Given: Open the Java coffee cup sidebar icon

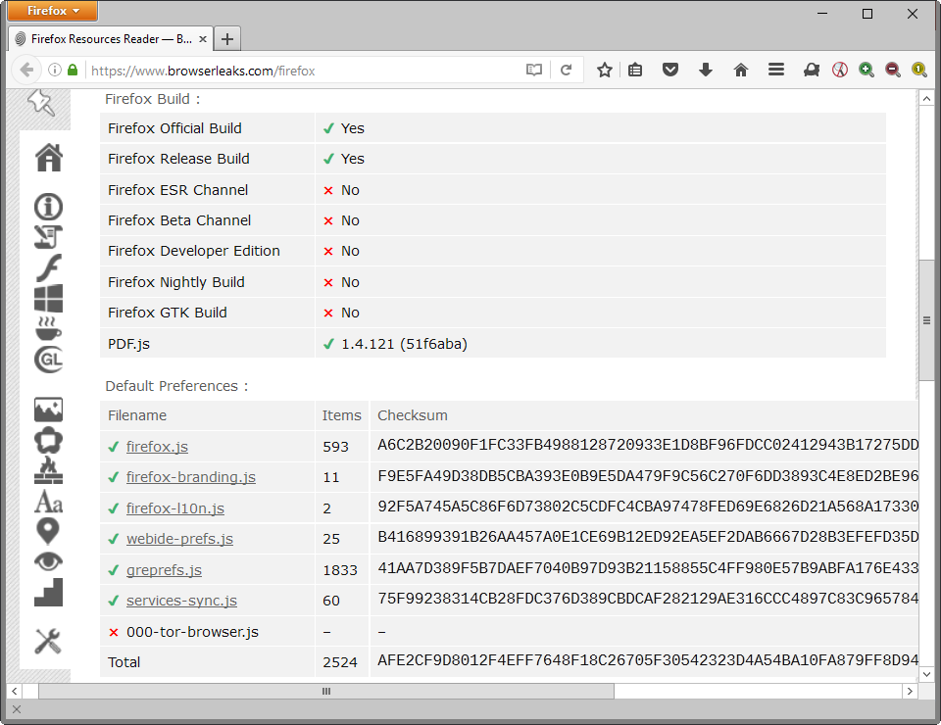Looking at the screenshot, I should coord(48,328).
